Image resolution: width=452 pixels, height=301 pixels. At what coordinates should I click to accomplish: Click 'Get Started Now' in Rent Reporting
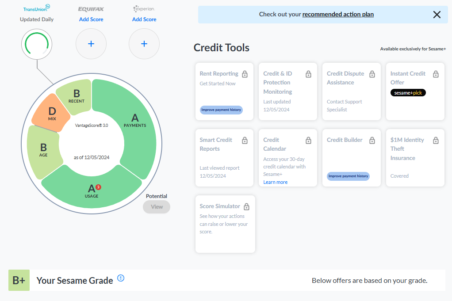click(x=218, y=84)
